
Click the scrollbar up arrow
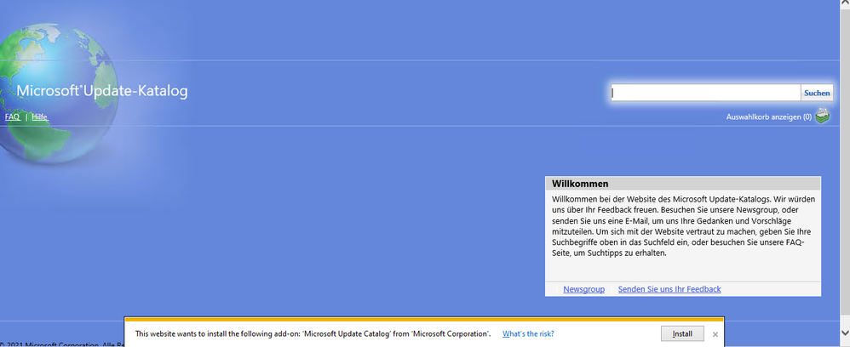[x=845, y=3]
